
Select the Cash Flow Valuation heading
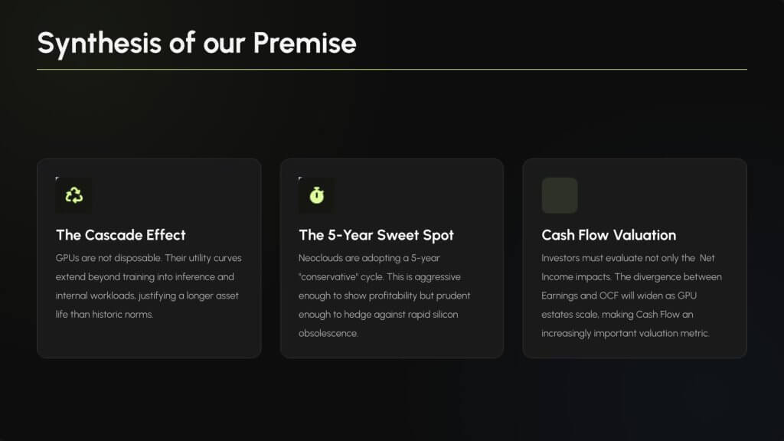(x=609, y=235)
